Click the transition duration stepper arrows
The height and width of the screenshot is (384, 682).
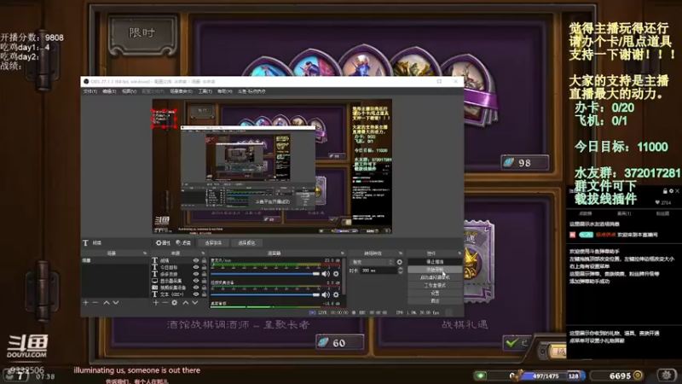point(400,271)
